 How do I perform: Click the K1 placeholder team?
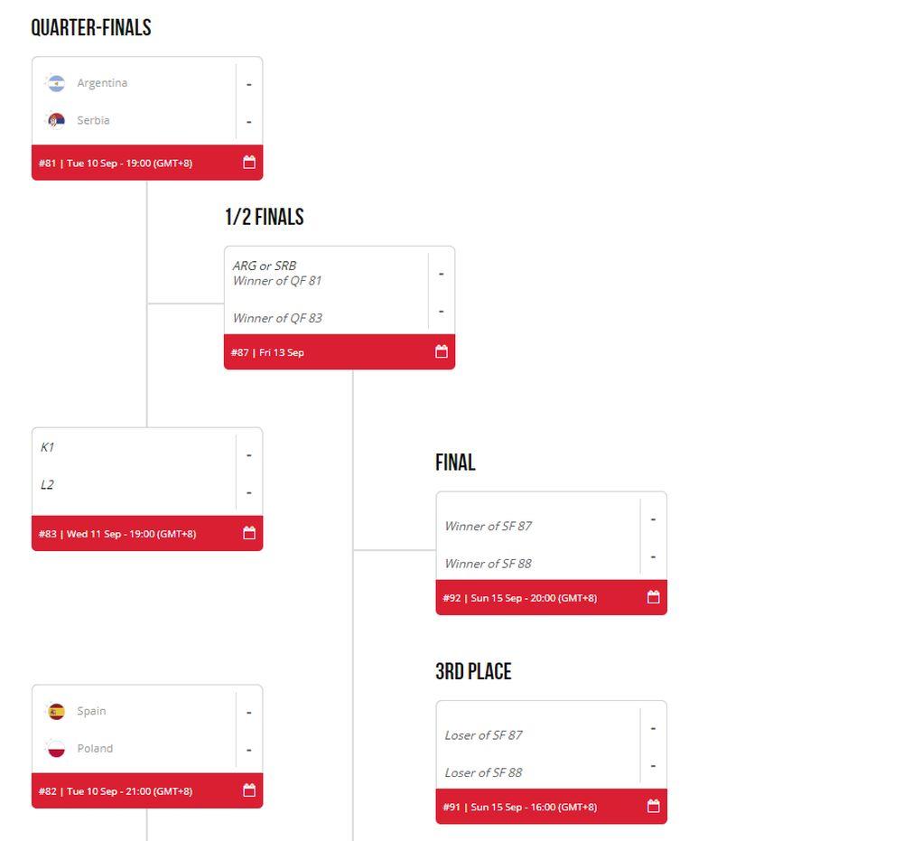pyautogui.click(x=47, y=447)
